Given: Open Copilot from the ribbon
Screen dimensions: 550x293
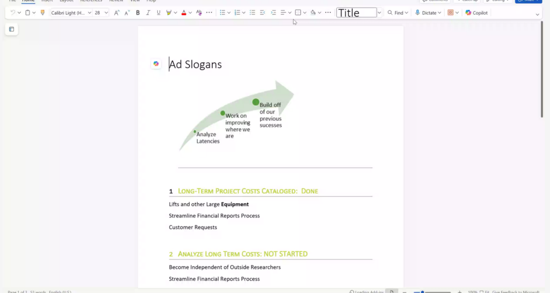Looking at the screenshot, I should click(x=476, y=13).
